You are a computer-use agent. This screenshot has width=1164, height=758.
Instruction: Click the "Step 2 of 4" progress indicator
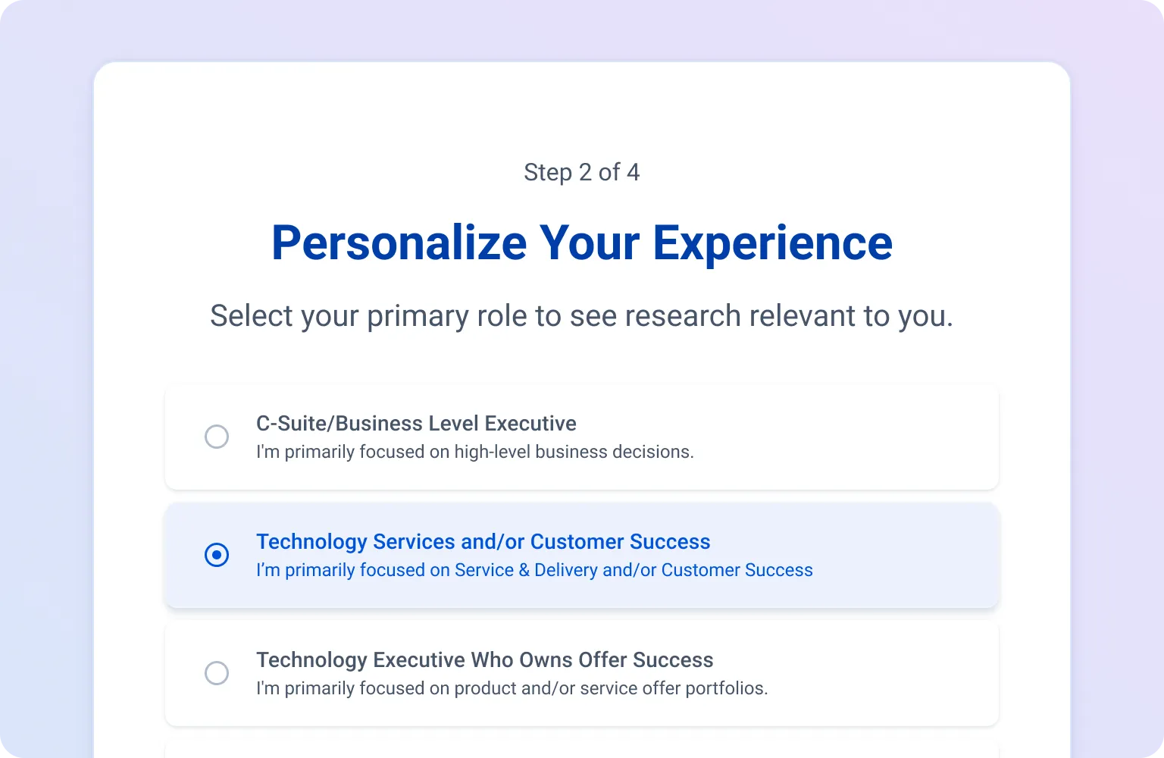point(581,172)
